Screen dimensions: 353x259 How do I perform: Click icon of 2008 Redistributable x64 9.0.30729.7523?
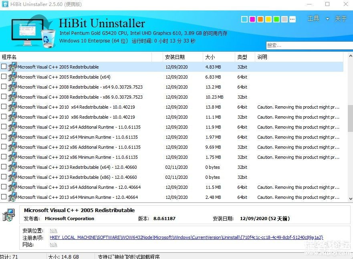[12, 87]
